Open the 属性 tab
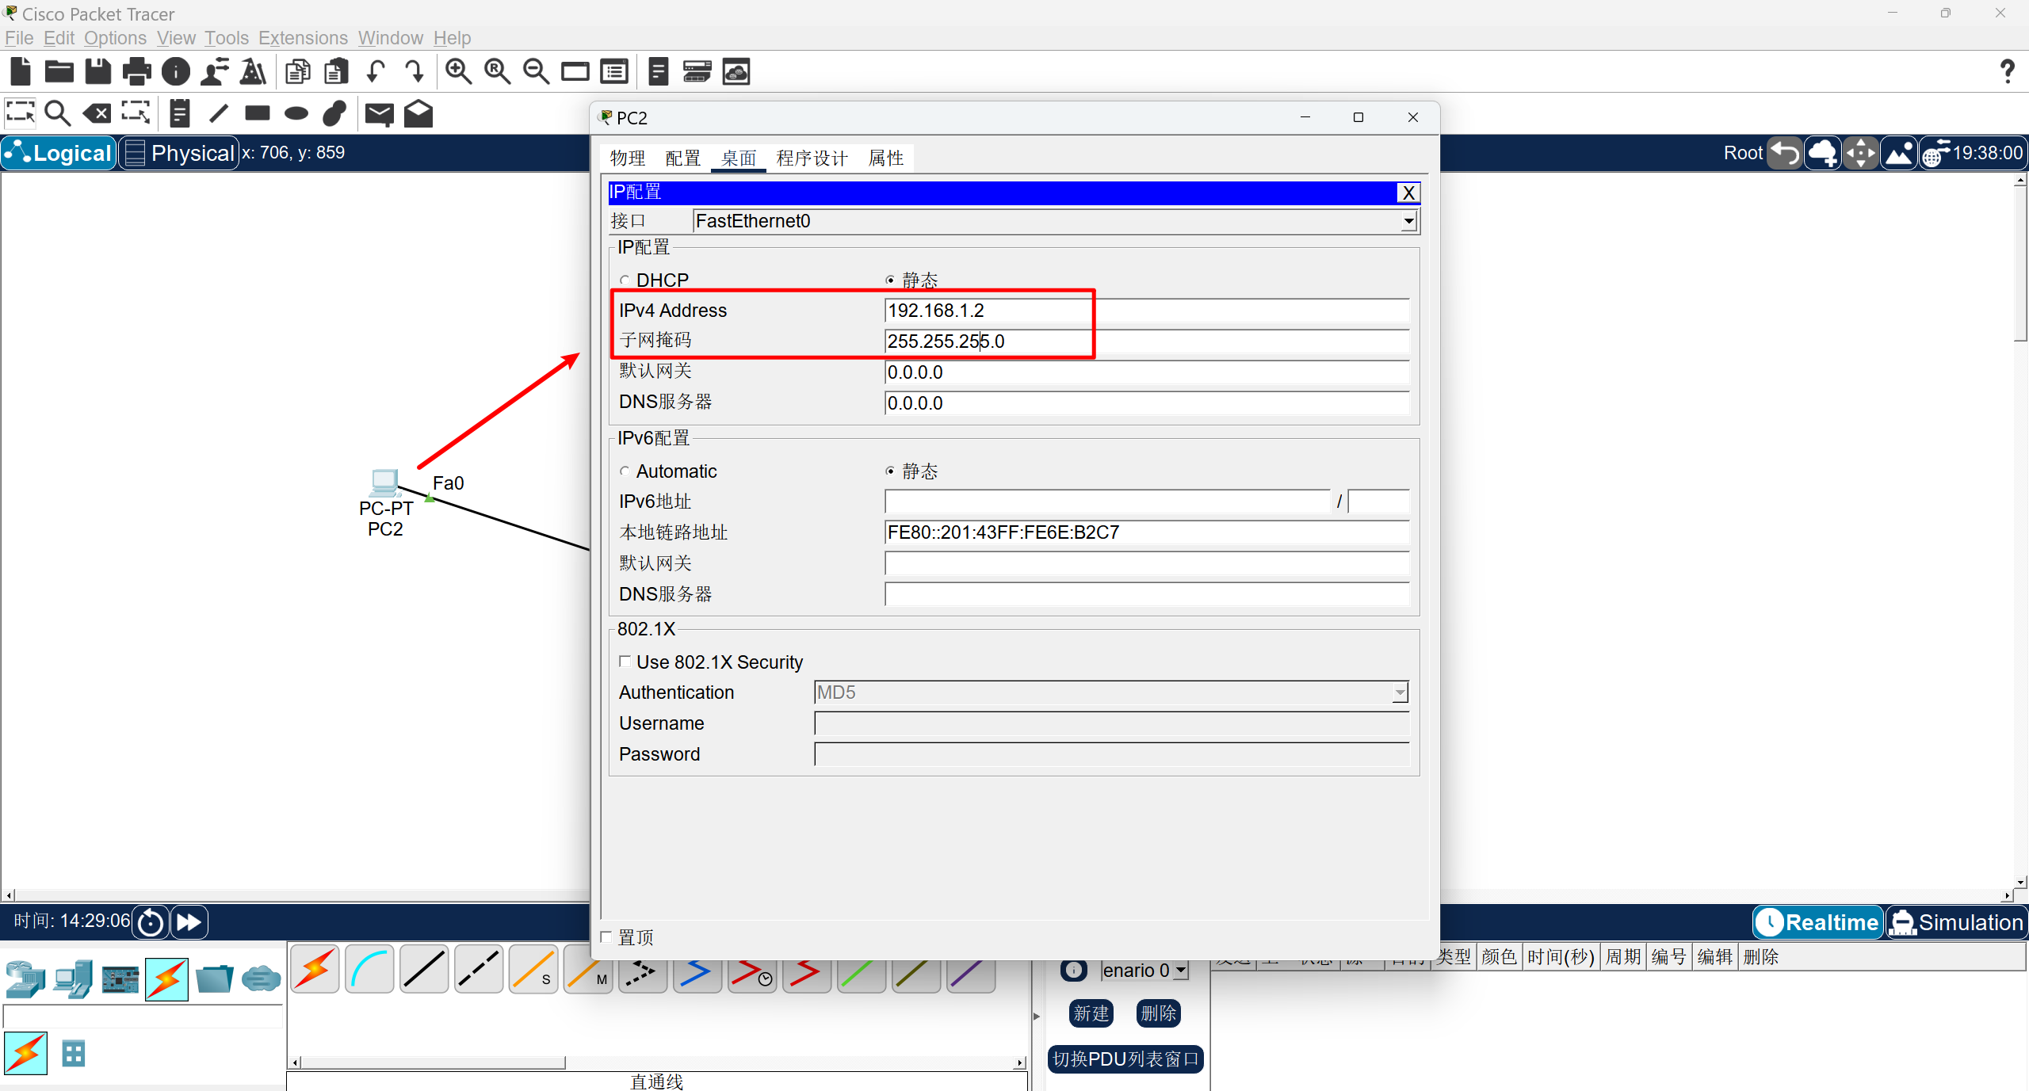 886,158
